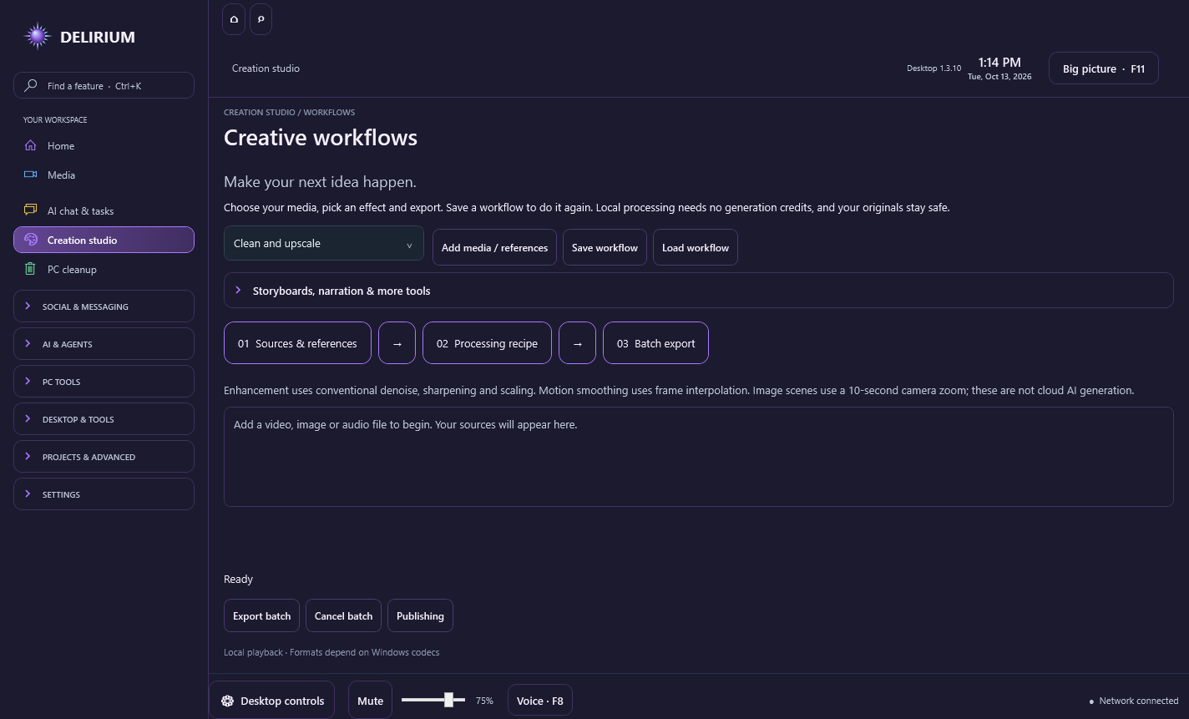Click the CREATION STUDIO / WORKFLOWS breadcrumb
Viewport: 1189px width, 719px height.
click(289, 112)
